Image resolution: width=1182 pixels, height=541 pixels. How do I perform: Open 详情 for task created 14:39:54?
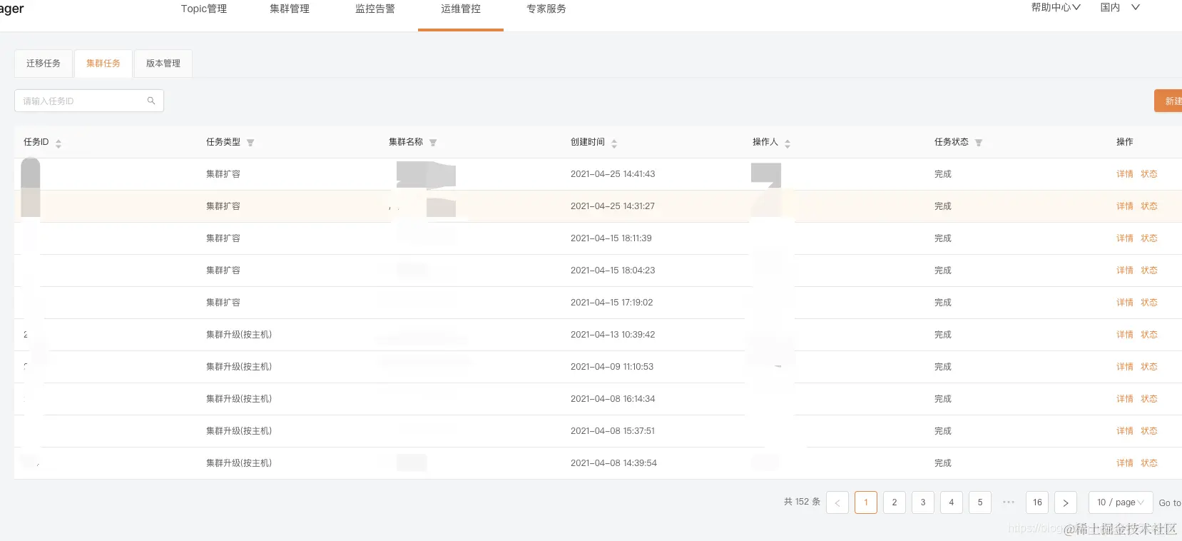pyautogui.click(x=1125, y=463)
